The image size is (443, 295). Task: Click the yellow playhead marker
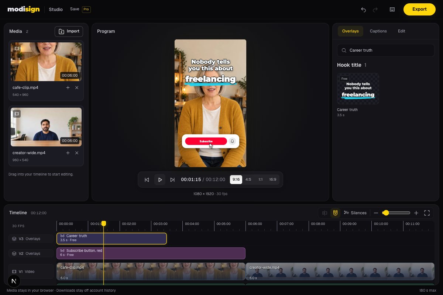click(x=104, y=223)
